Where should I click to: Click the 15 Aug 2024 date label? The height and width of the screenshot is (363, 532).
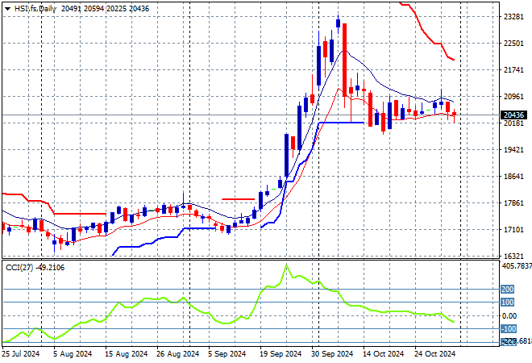pyautogui.click(x=125, y=353)
